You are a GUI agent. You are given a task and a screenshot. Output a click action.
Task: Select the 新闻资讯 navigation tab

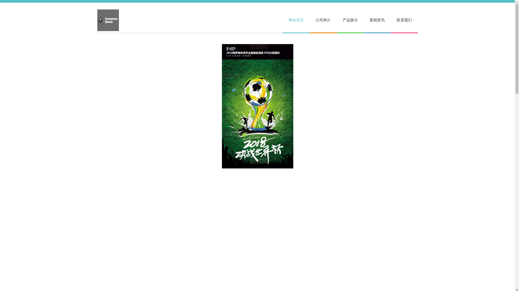(x=377, y=20)
